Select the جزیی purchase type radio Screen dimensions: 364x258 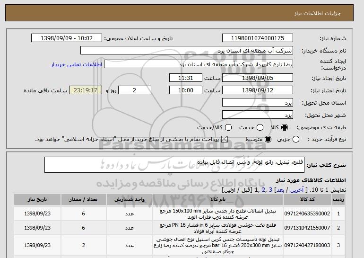(x=296, y=140)
